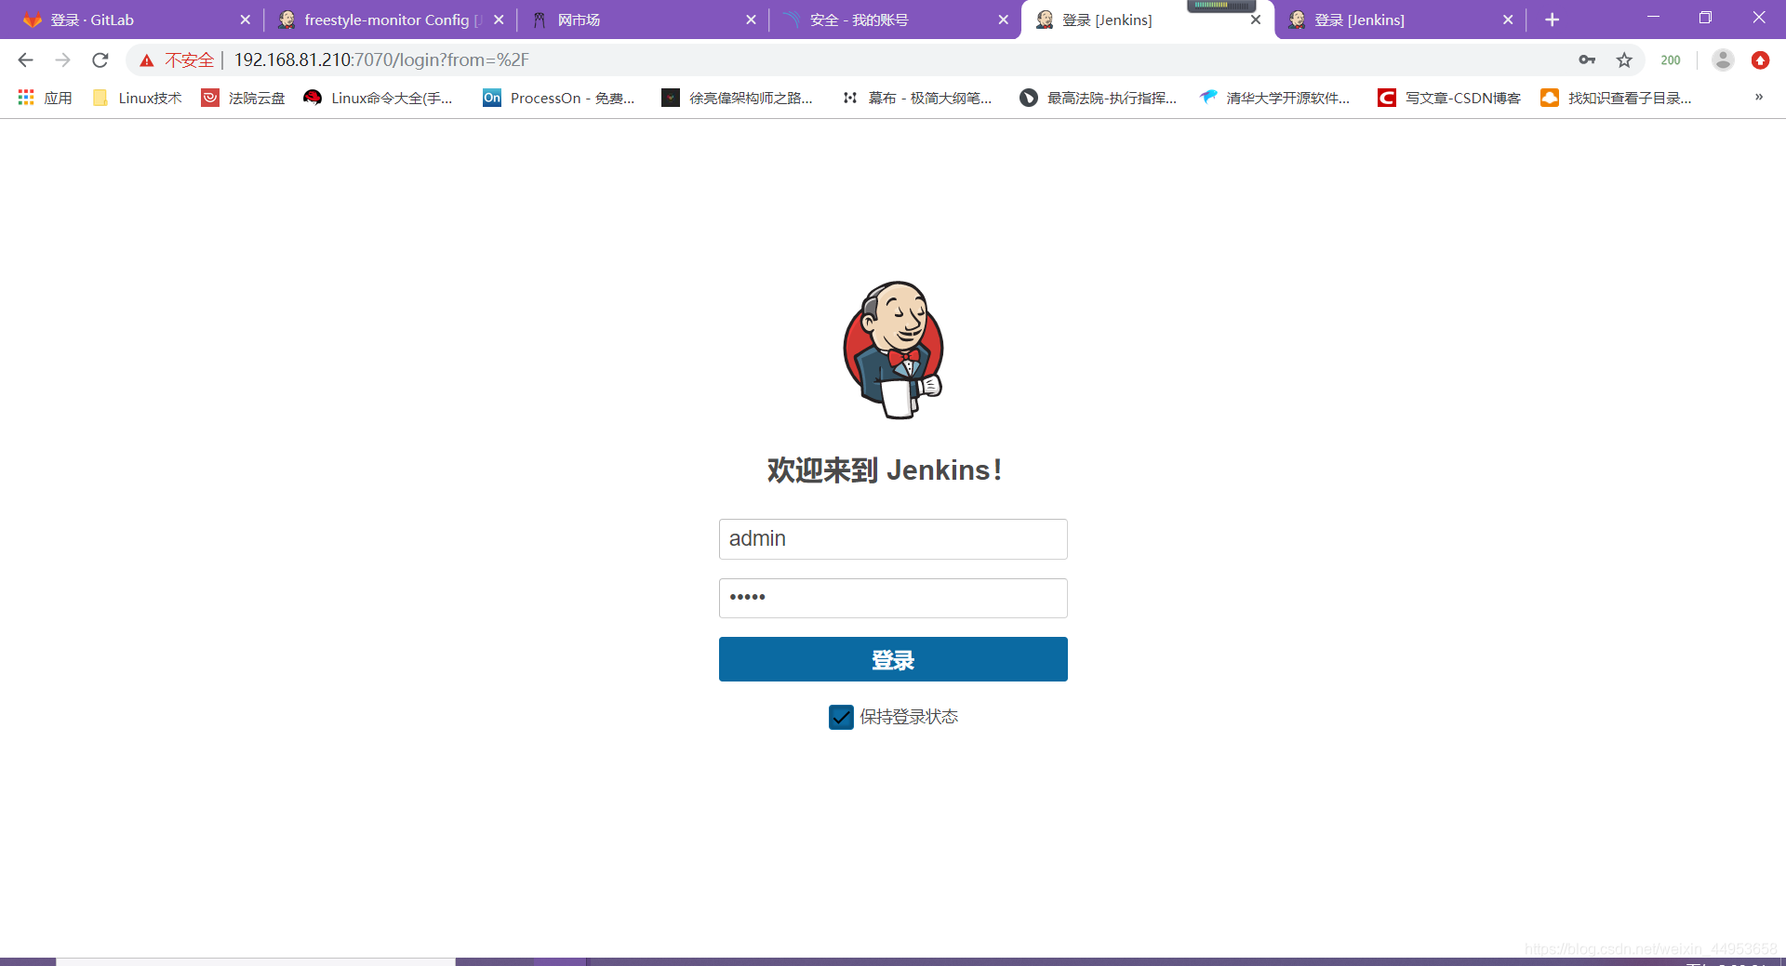1786x966 pixels.
Task: Open the 清华大学开源软件 bookmark
Action: pyautogui.click(x=1274, y=98)
